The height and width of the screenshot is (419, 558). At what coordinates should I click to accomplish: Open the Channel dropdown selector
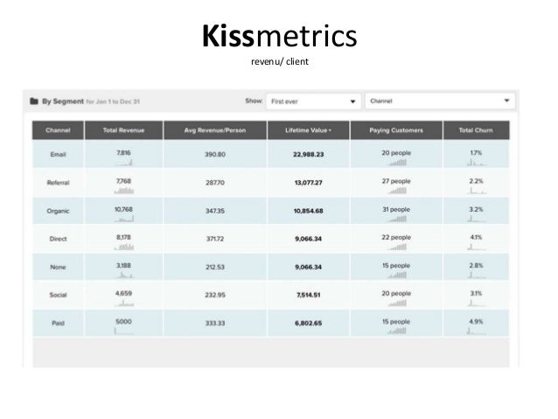click(x=440, y=101)
